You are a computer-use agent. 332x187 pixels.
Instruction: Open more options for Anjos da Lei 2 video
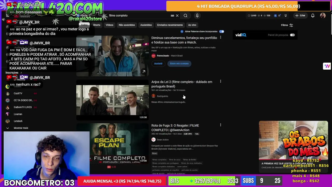click(220, 82)
